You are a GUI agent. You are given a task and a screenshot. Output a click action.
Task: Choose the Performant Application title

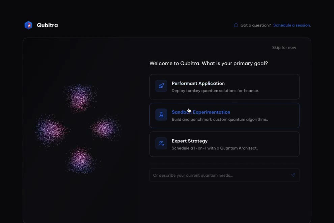[x=198, y=83]
